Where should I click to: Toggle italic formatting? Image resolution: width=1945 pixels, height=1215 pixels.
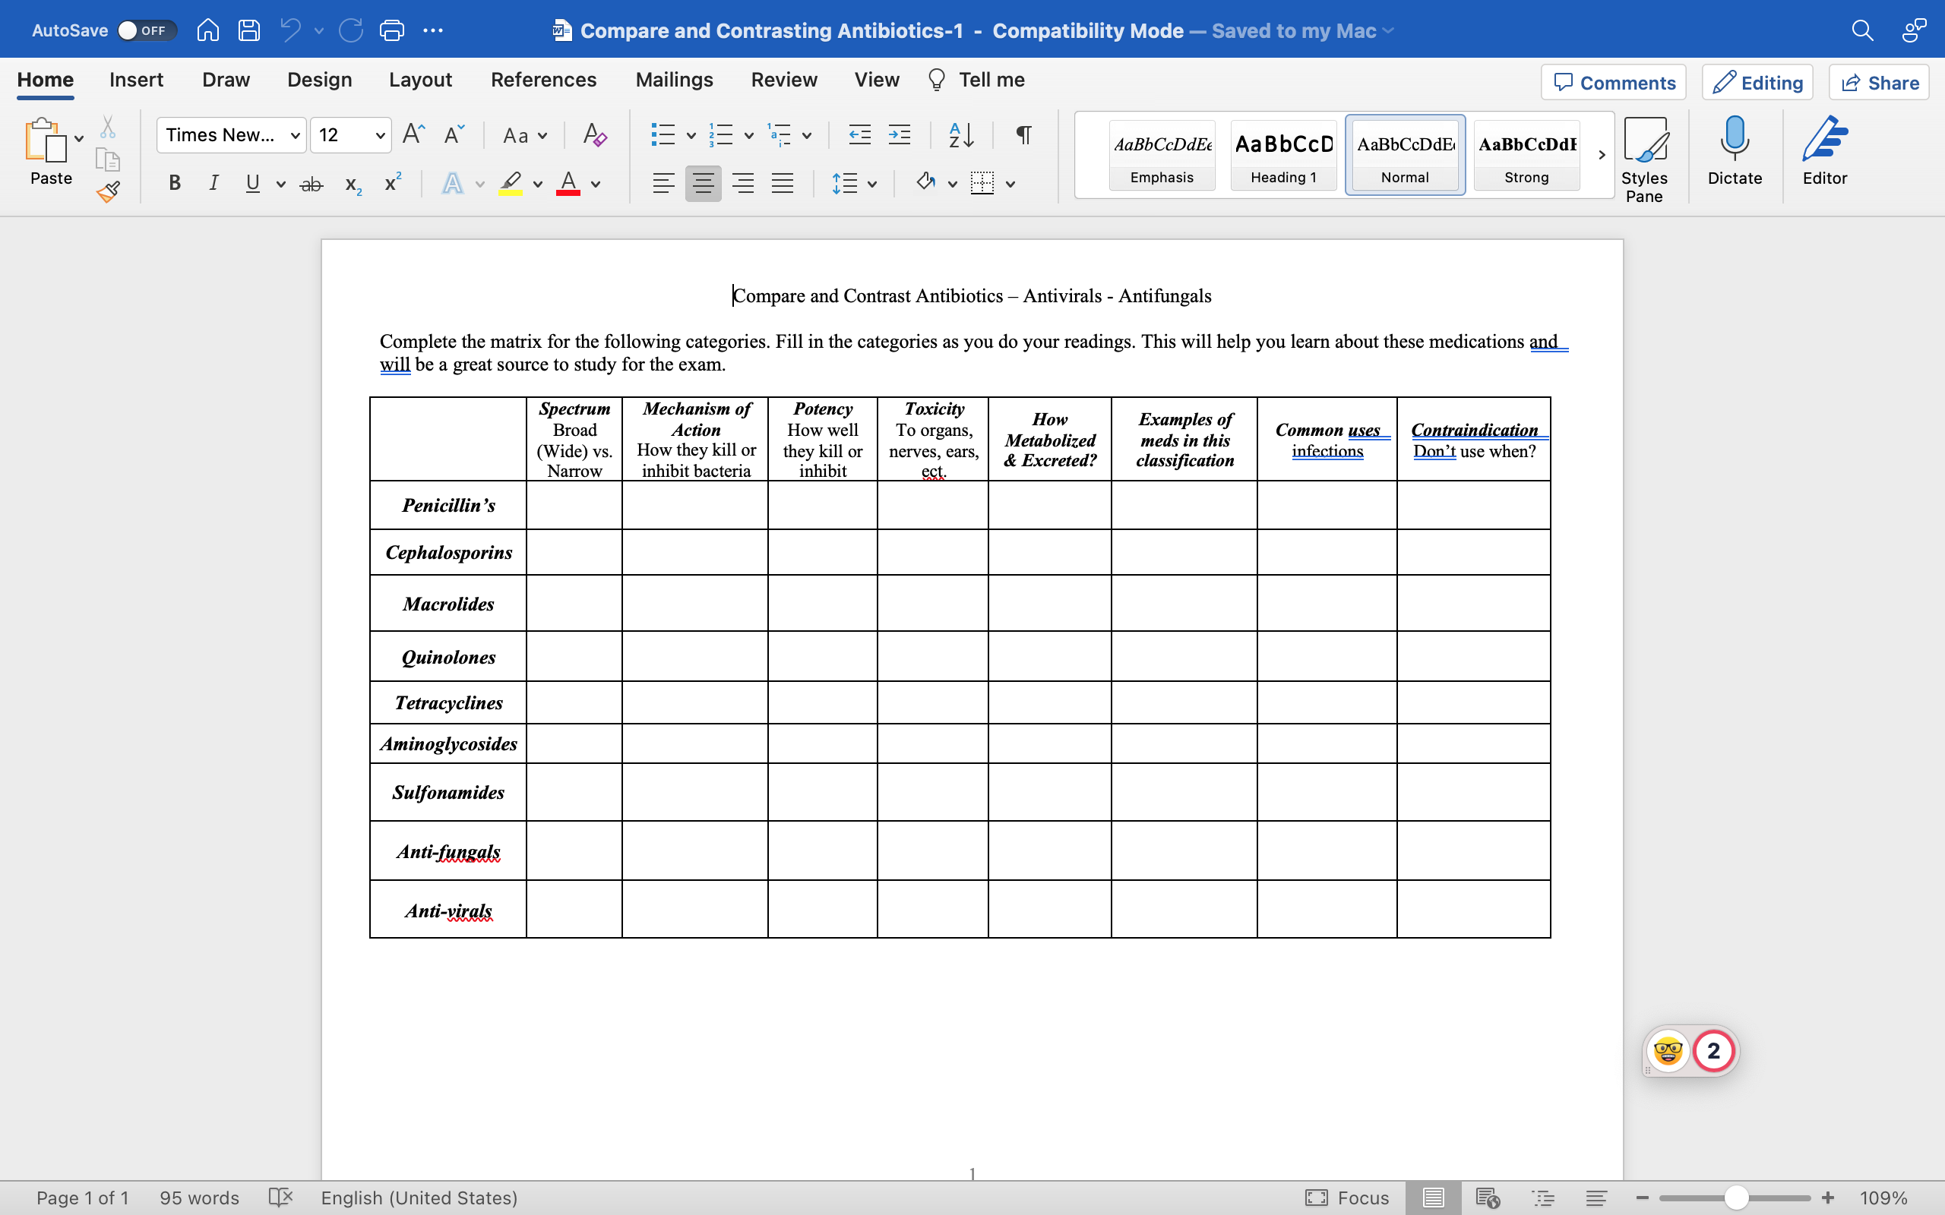pos(213,183)
